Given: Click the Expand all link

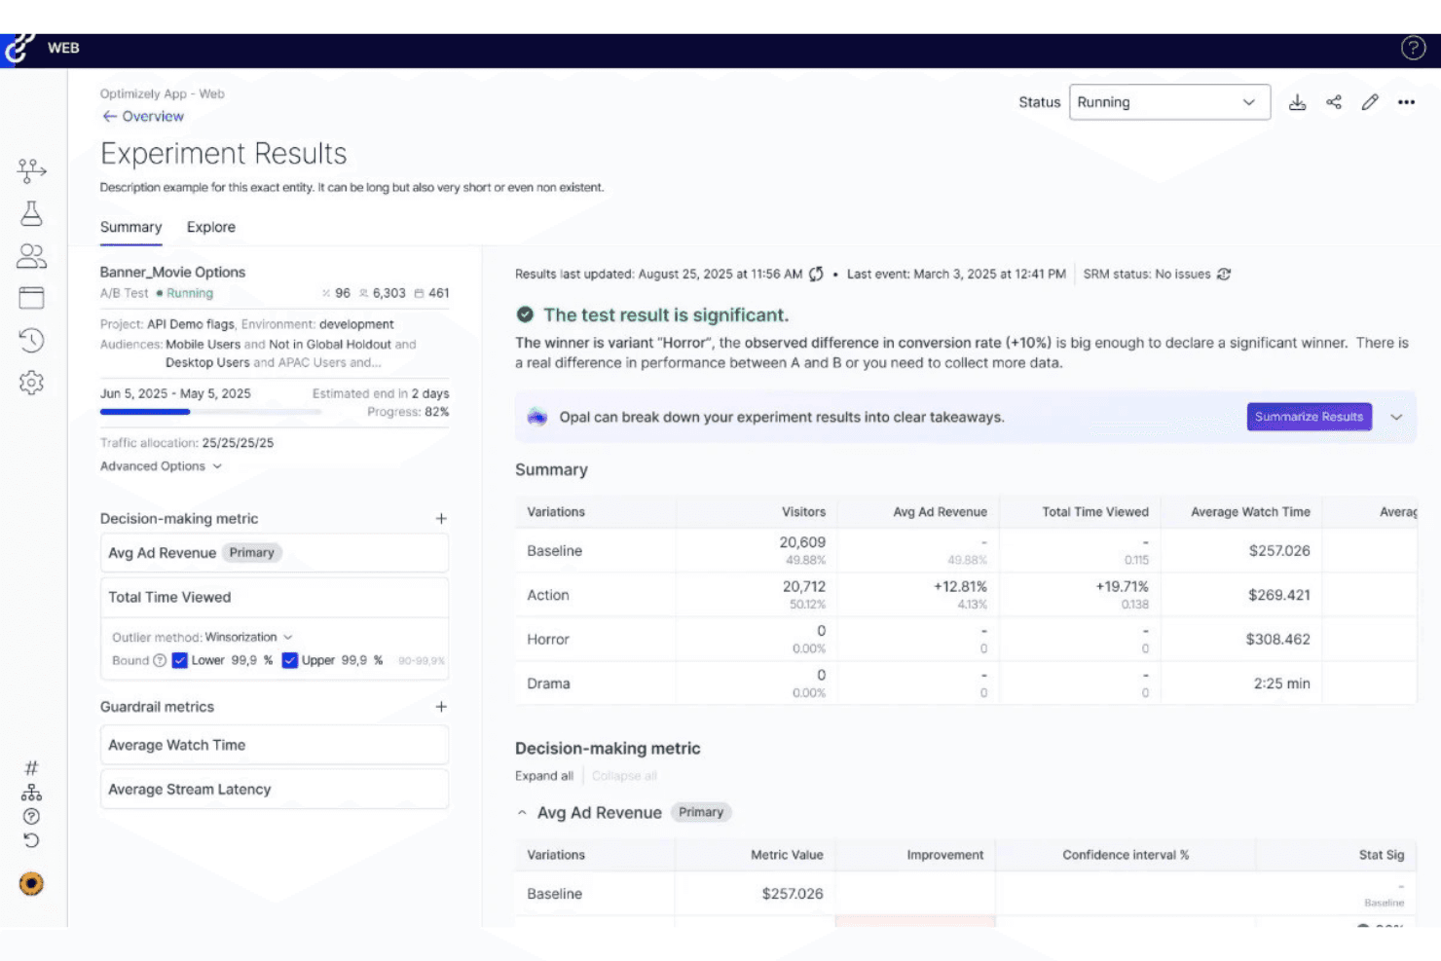Looking at the screenshot, I should tap(543, 776).
